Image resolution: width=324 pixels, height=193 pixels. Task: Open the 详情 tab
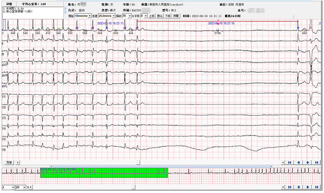pyautogui.click(x=9, y=4)
